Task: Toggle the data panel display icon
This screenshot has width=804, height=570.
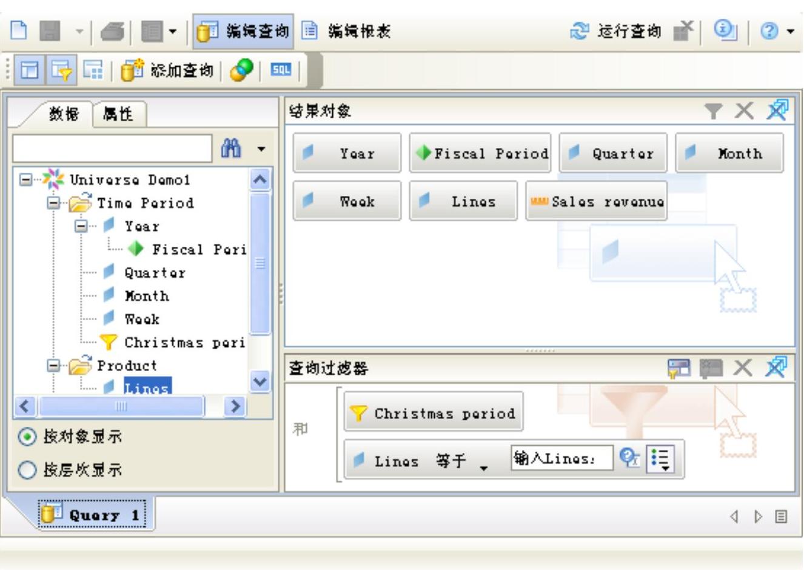Action: point(28,70)
